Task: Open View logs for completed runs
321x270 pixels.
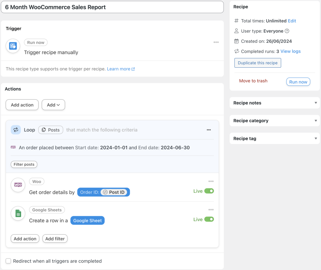Action: click(x=290, y=51)
